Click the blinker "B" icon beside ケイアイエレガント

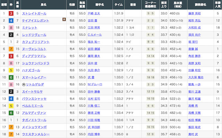coord(64,19)
